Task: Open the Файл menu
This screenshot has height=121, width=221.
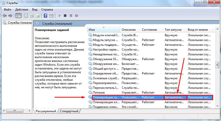Action: pos(7,9)
